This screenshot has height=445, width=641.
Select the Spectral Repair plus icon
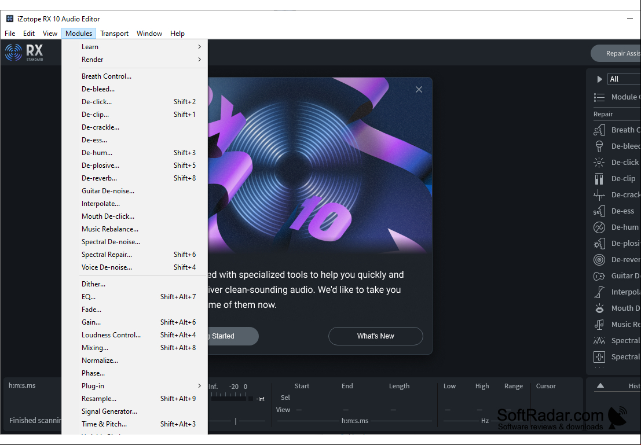point(599,356)
